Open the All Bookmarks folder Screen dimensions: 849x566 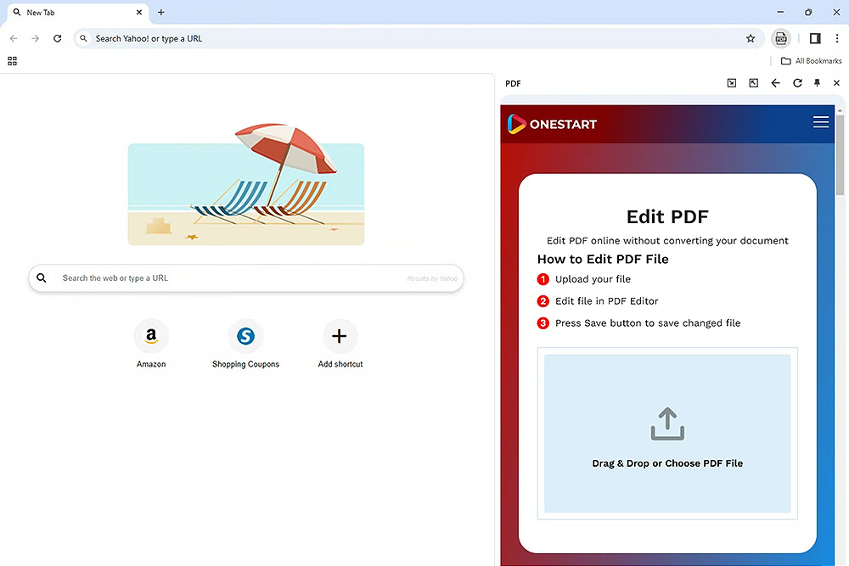[812, 61]
